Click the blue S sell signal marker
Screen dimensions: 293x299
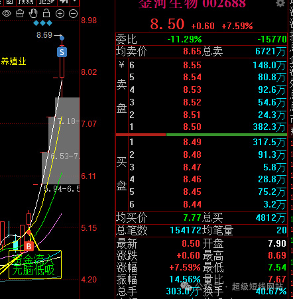coord(62,52)
